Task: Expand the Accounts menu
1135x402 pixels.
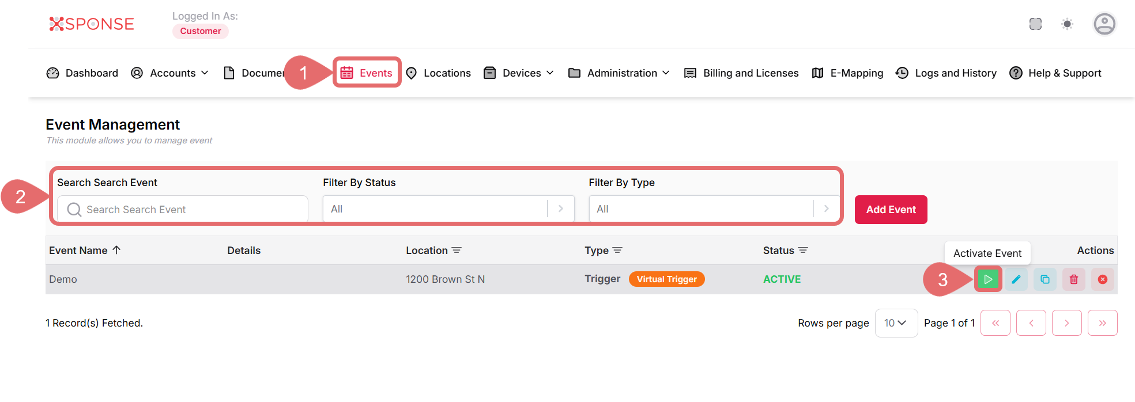Action: (170, 73)
